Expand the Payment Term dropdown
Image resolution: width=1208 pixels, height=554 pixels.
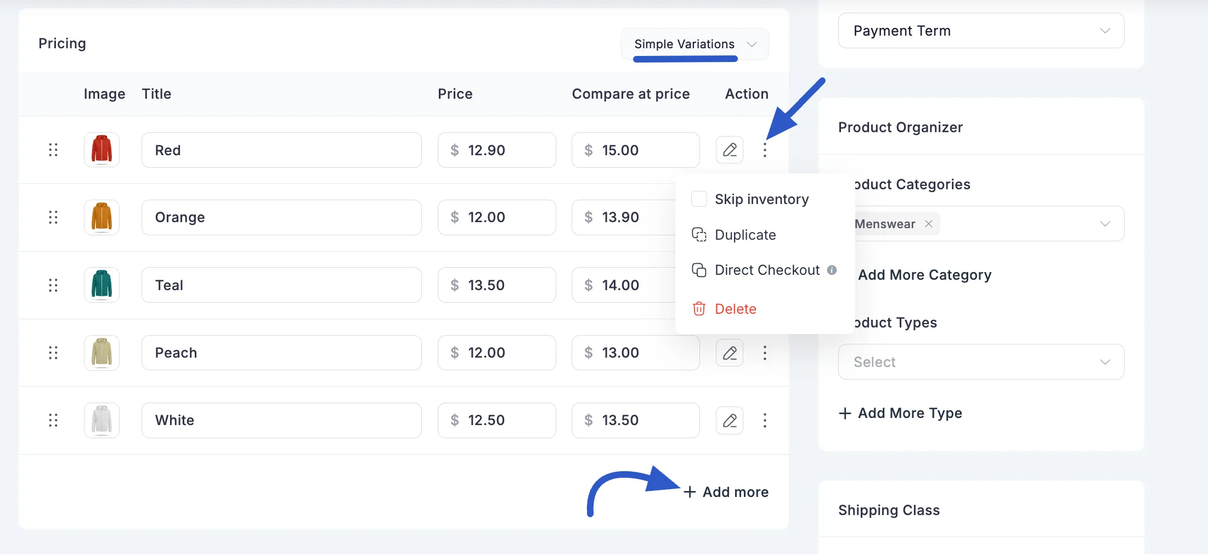point(980,31)
